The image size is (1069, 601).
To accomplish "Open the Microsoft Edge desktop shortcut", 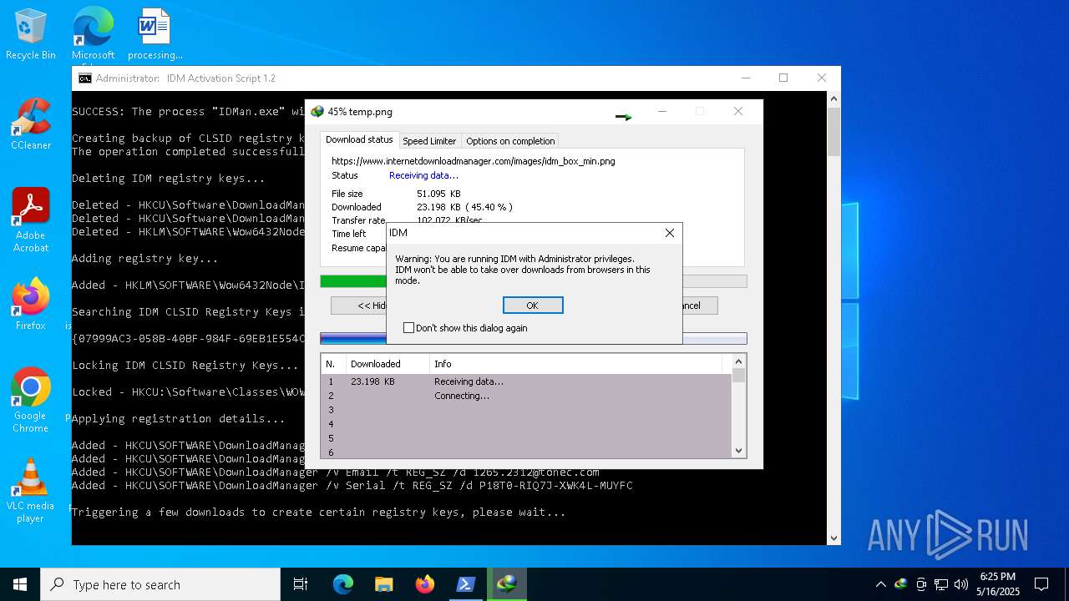I will (93, 34).
